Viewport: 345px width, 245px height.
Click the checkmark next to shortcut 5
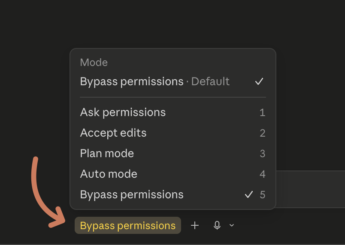coord(249,194)
